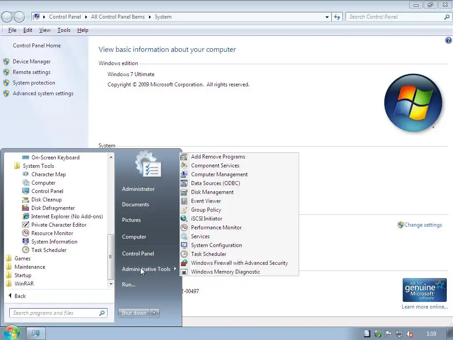Open Private Character Editor icon
Image resolution: width=453 pixels, height=340 pixels.
click(26, 224)
